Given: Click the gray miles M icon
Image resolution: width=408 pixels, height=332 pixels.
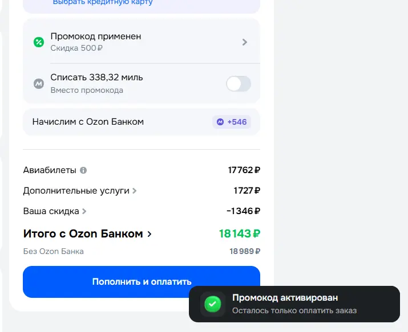Looking at the screenshot, I should [39, 84].
